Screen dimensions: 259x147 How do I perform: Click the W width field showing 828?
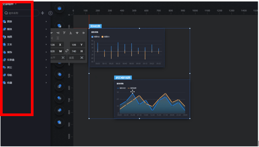[57, 51]
